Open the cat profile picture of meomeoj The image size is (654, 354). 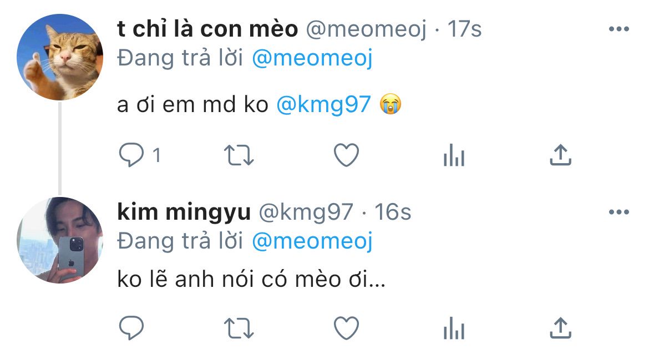60,57
